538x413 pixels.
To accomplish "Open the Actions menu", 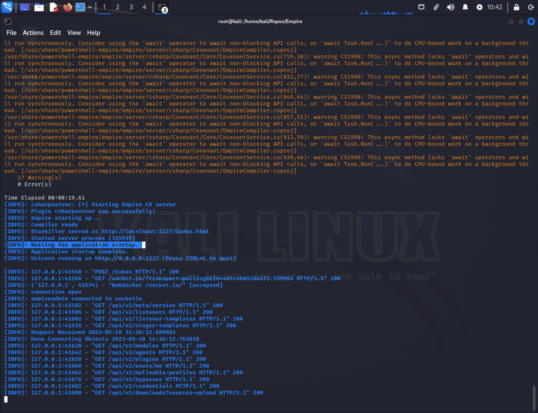I will [x=33, y=33].
